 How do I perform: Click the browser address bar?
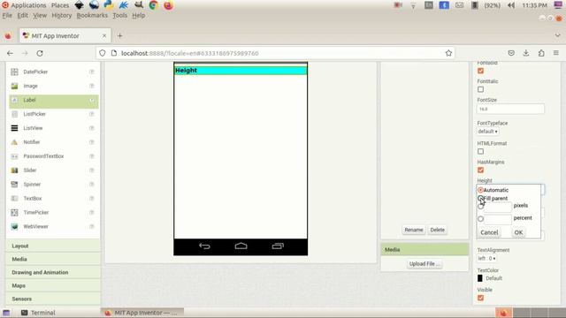pyautogui.click(x=275, y=53)
